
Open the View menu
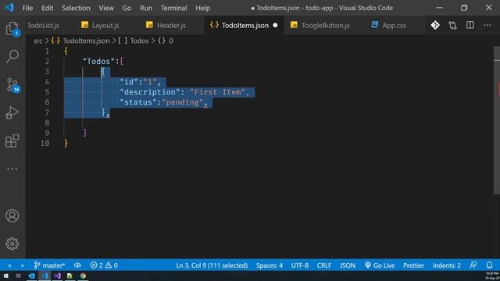point(106,8)
